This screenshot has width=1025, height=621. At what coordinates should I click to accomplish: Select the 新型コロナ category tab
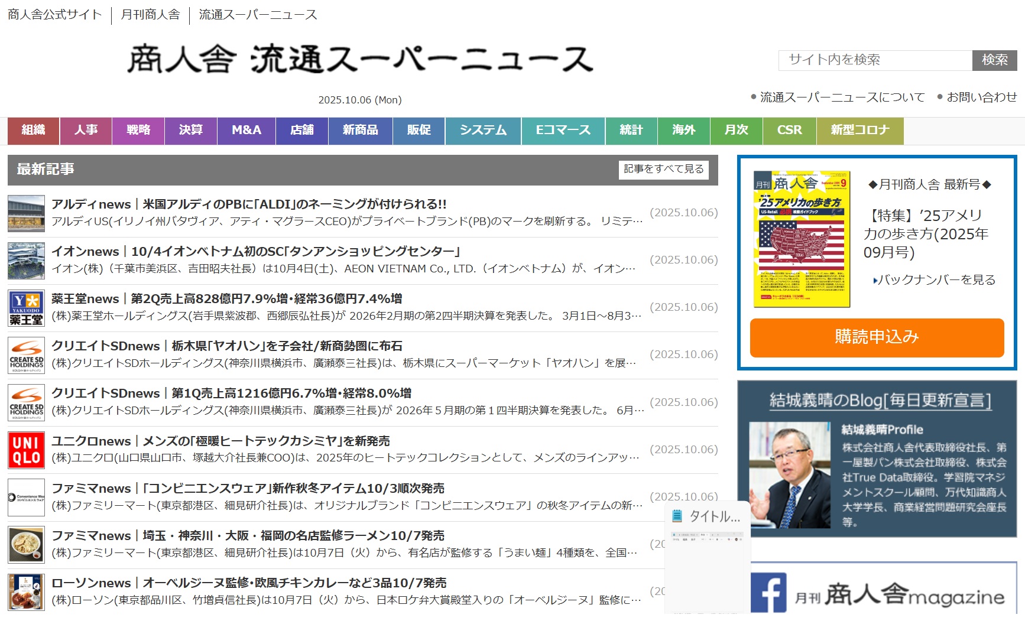click(x=859, y=131)
